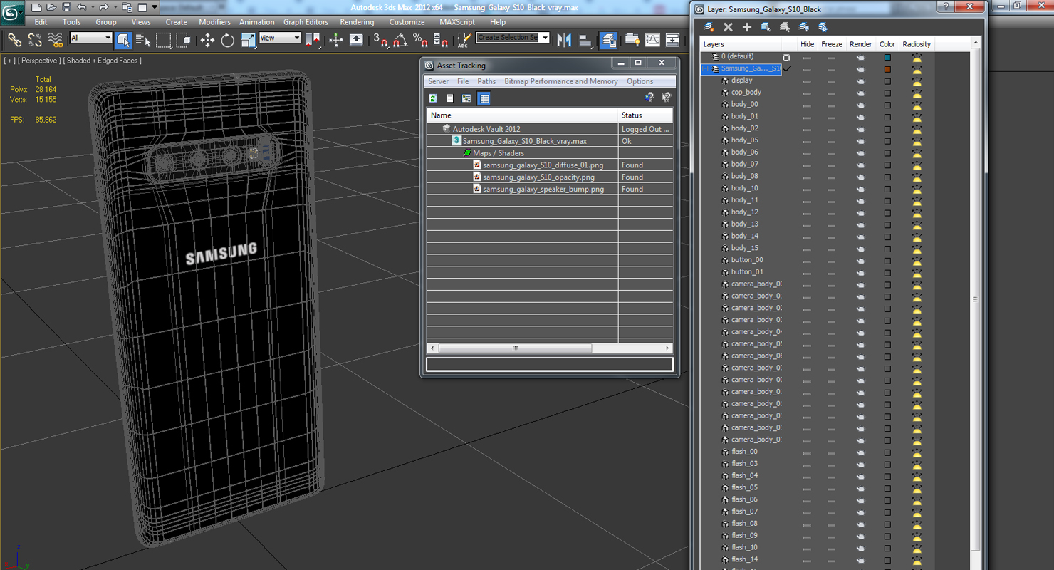Toggle the Manage Layers button
1054x570 pixels.
coord(608,40)
